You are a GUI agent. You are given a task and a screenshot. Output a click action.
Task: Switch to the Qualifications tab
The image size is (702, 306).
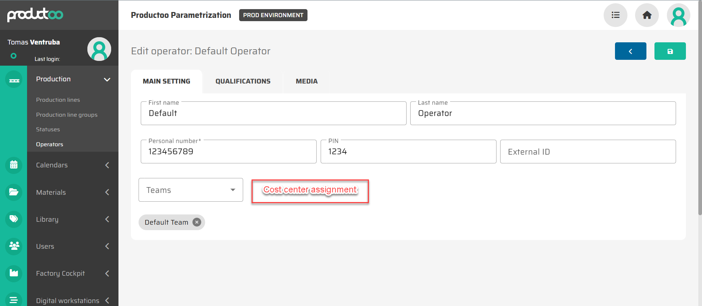click(243, 81)
